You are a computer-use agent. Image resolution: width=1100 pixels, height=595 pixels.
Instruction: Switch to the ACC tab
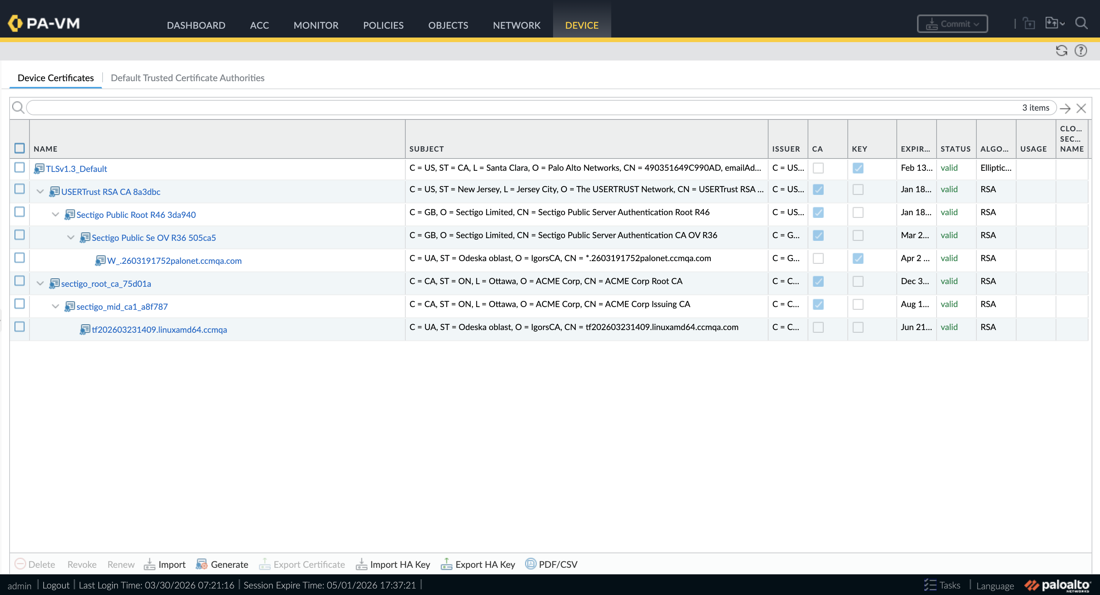pyautogui.click(x=259, y=25)
